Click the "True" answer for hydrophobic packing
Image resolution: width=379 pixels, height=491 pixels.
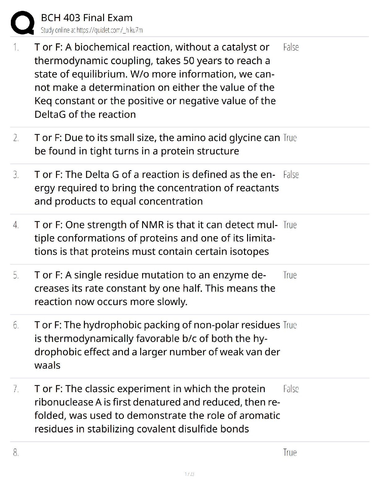(290, 325)
